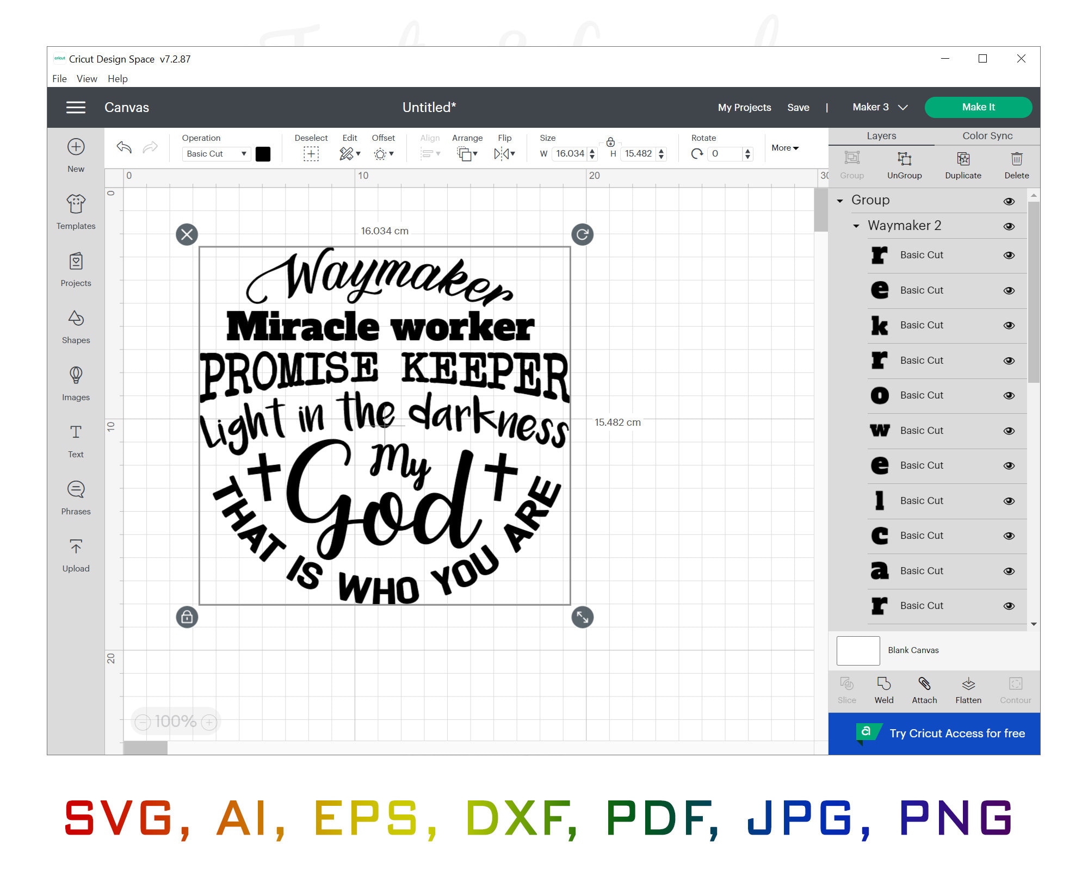
Task: Open the black fill color swatch
Action: click(264, 154)
